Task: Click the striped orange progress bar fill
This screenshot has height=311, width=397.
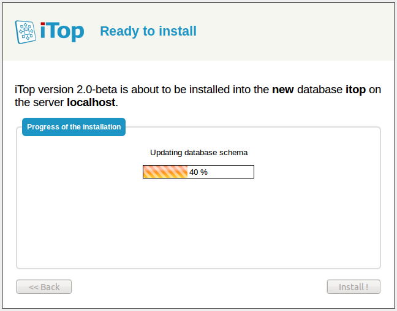Action: point(165,172)
